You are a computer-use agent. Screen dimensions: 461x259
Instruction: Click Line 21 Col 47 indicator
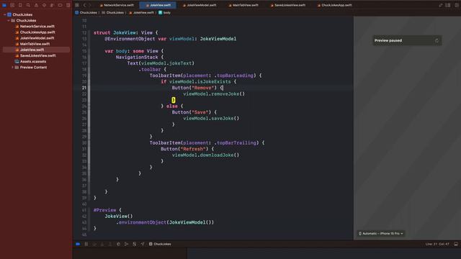tap(437, 244)
